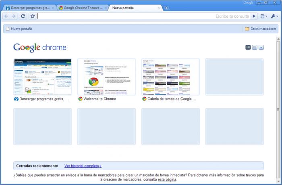Click the Cerradas recientemente heading
This screenshot has height=185, width=282.
point(37,166)
